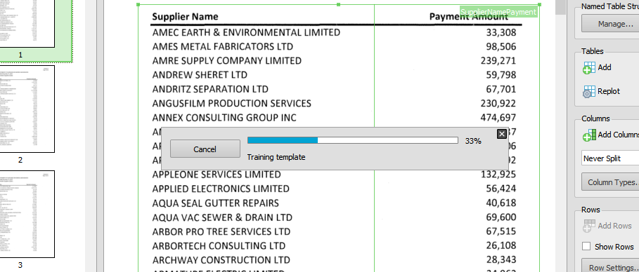Click ARBORTECH CONSULTING LTD row
The image size is (639, 272).
click(219, 245)
